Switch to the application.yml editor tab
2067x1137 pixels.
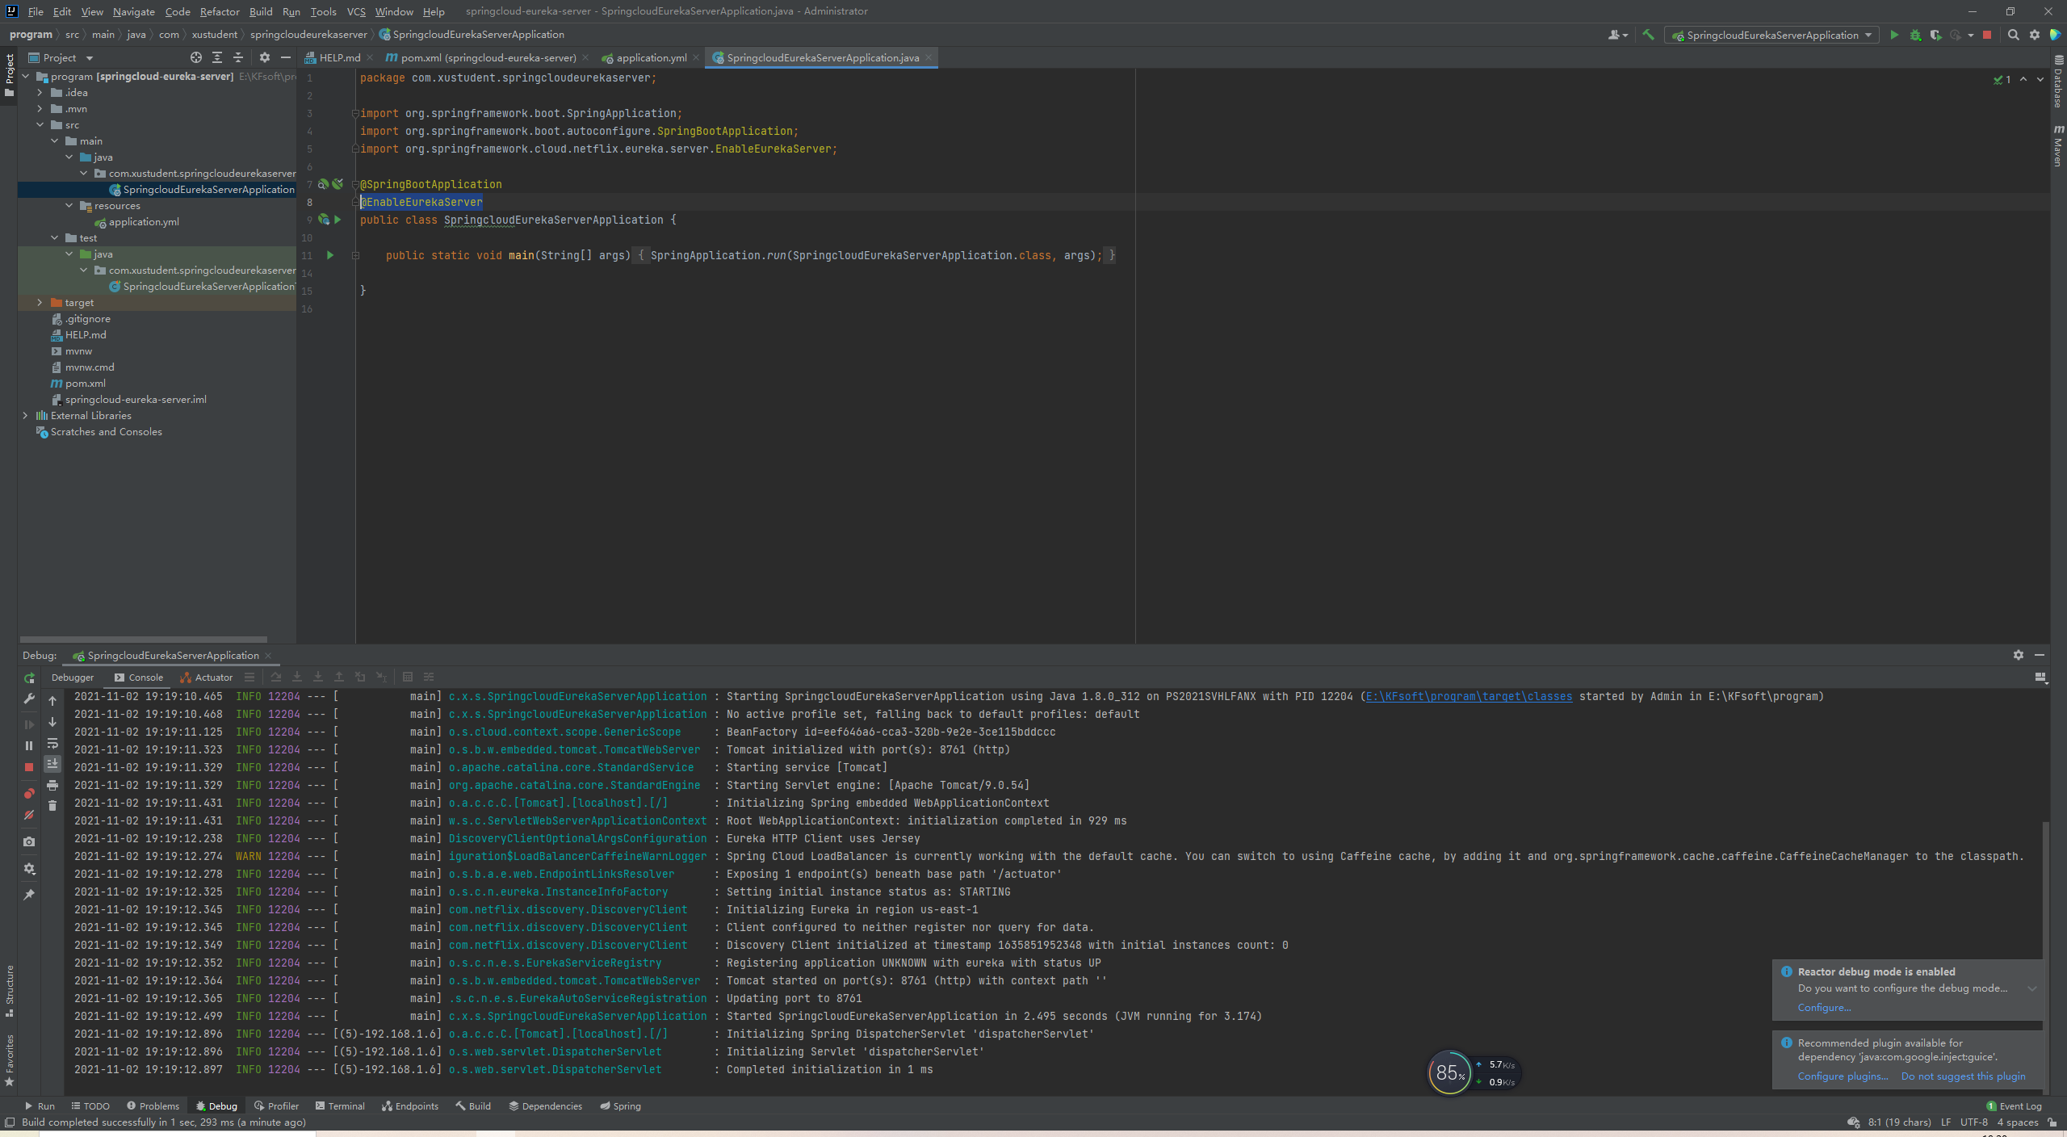[x=651, y=57]
